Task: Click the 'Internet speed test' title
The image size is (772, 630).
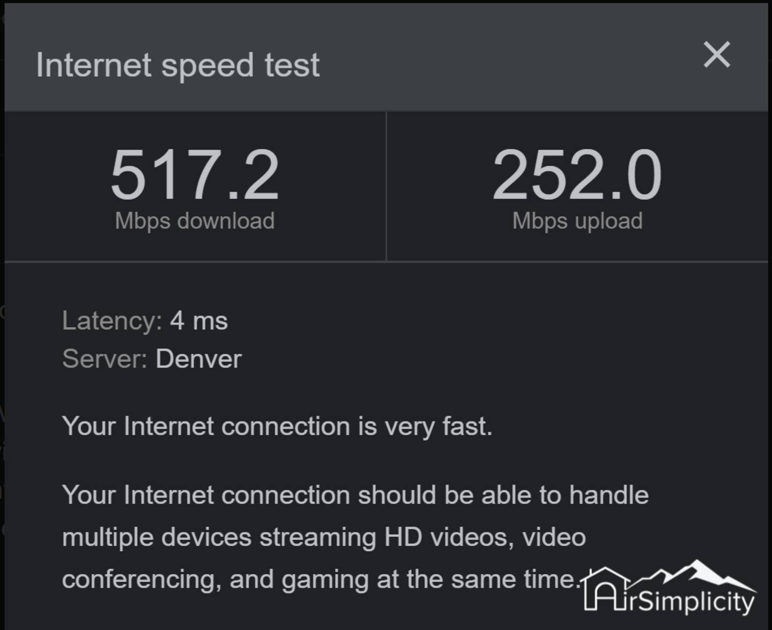Action: [x=177, y=65]
